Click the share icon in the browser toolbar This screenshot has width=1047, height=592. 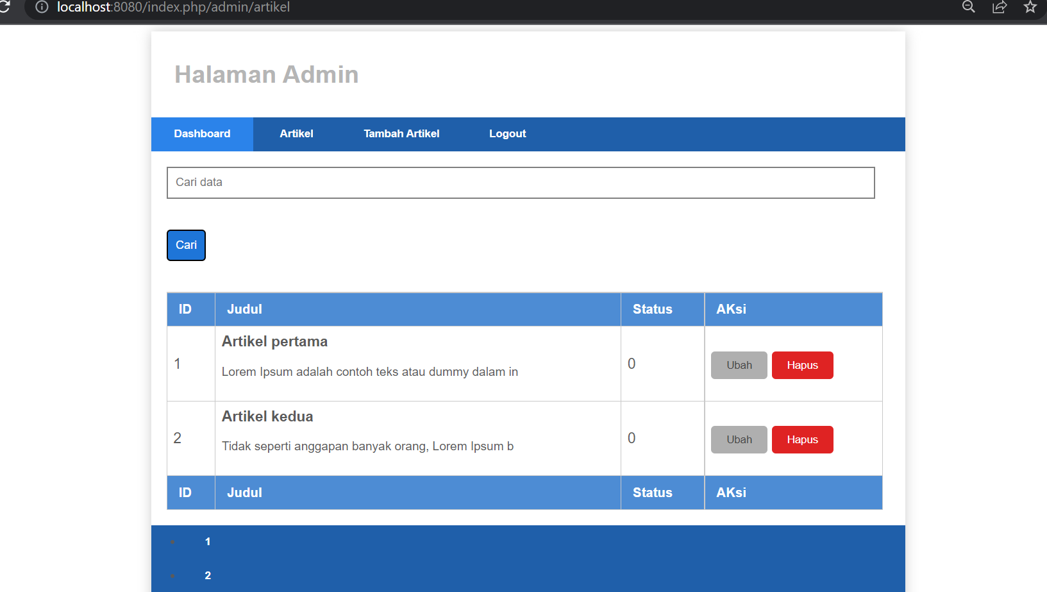[x=999, y=7]
